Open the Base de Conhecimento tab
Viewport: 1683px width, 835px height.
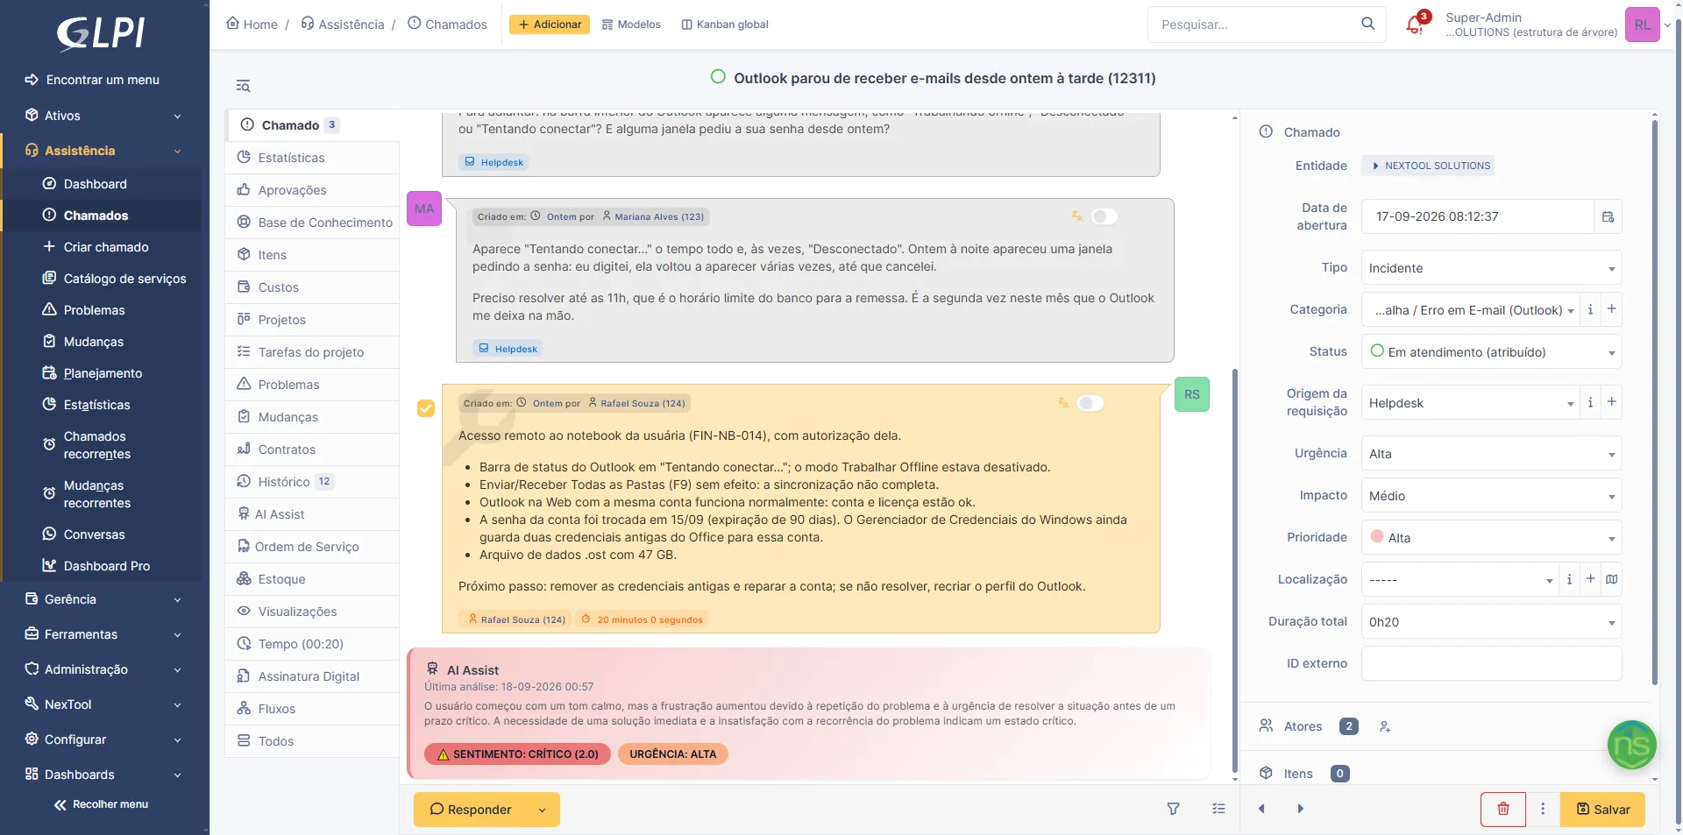click(x=312, y=223)
